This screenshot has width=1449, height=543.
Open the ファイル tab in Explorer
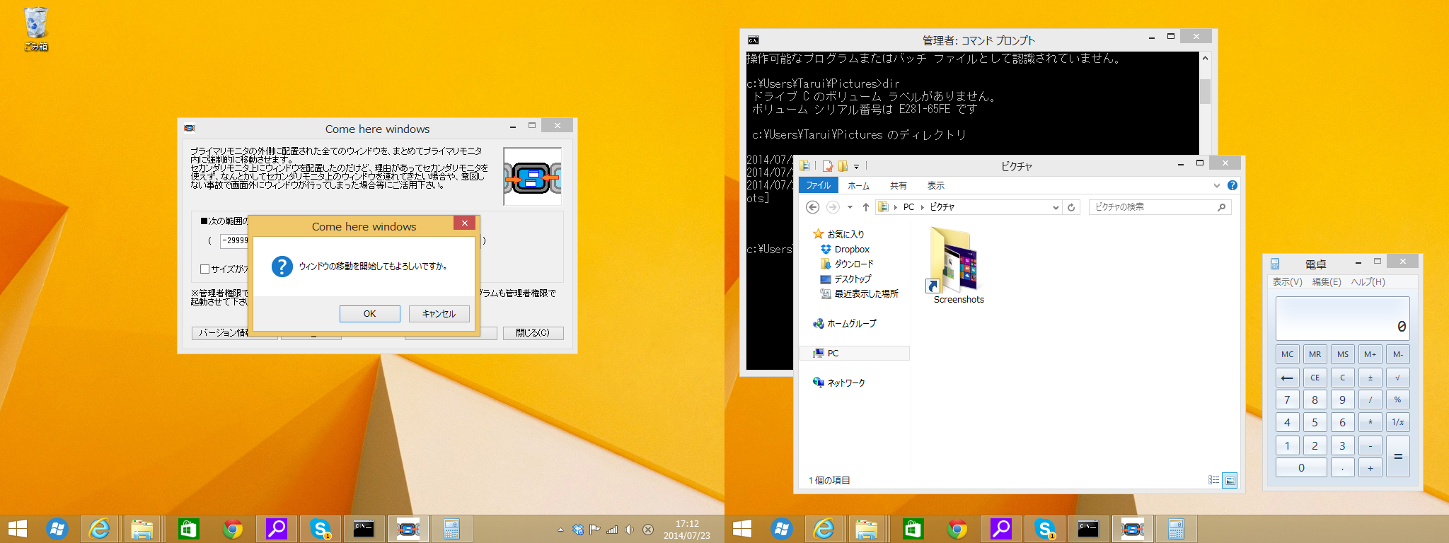(819, 185)
